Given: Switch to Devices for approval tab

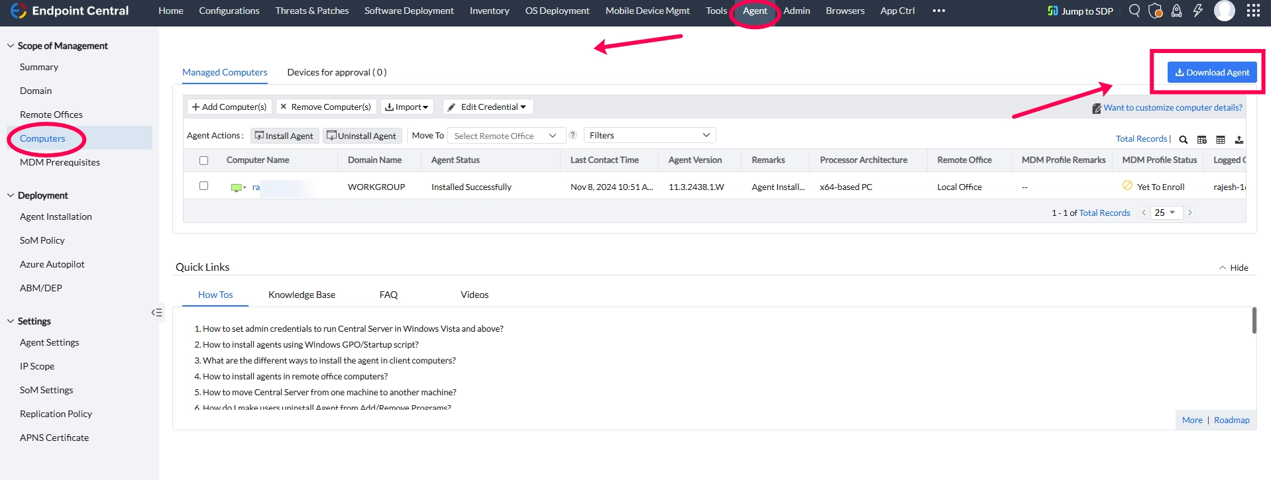Looking at the screenshot, I should pyautogui.click(x=337, y=72).
